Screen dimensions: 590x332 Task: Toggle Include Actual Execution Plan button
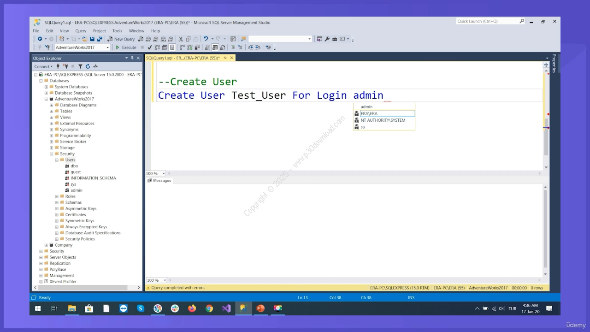coord(183,47)
